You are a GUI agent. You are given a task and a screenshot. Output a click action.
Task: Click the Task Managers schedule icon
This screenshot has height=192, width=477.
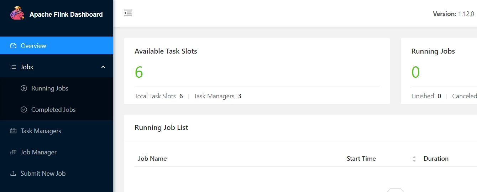point(13,131)
